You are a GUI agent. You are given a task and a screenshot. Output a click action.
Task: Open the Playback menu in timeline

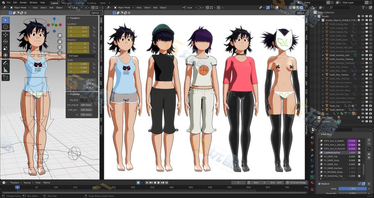tap(15, 183)
